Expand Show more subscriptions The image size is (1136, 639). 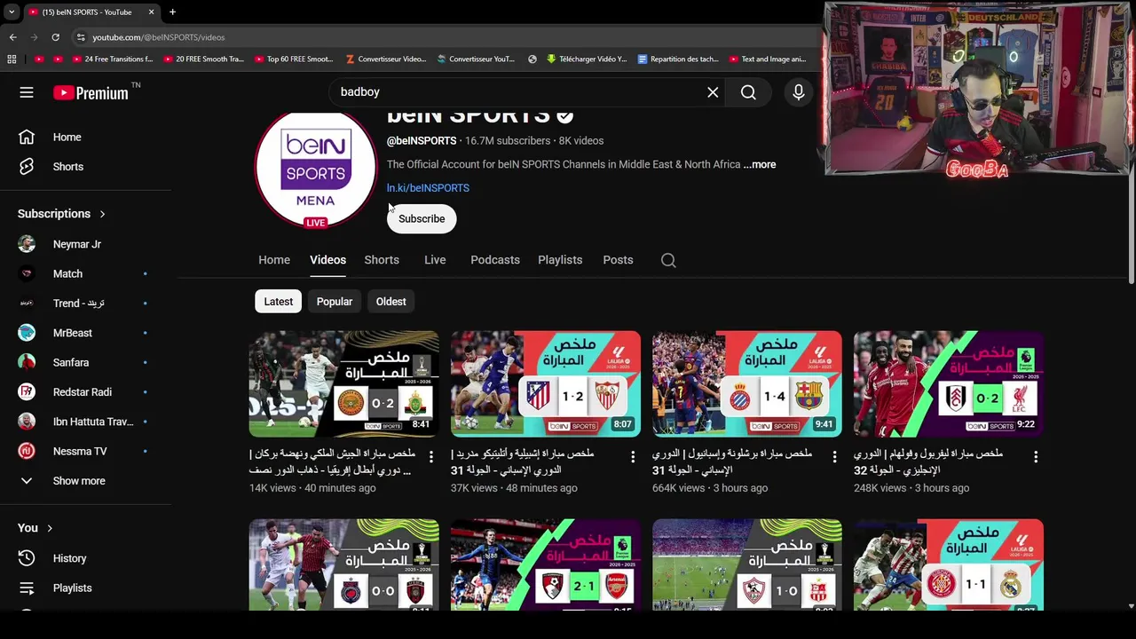[x=80, y=481]
